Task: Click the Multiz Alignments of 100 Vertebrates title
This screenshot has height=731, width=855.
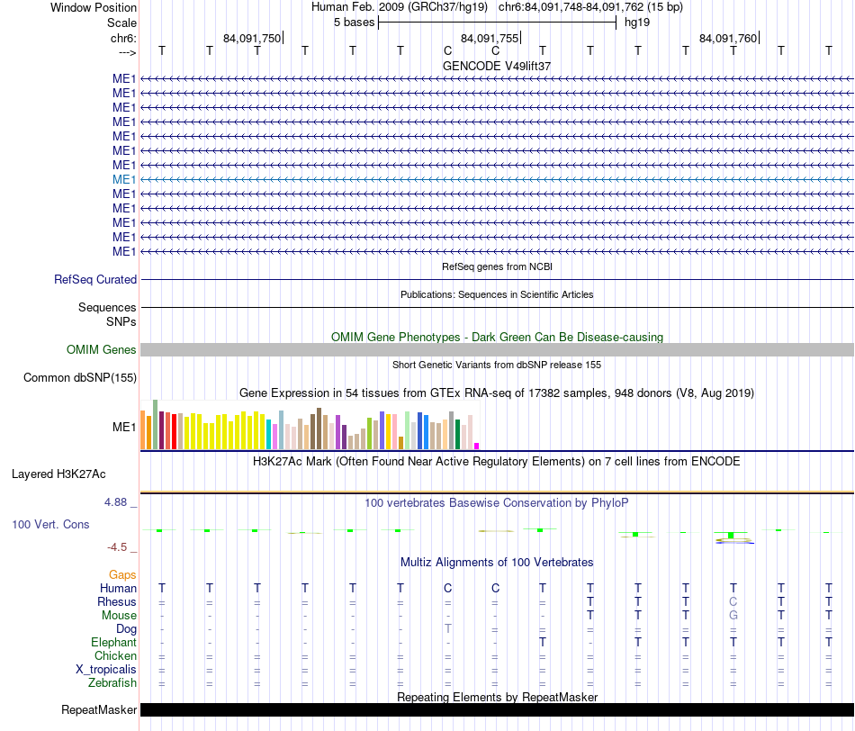Action: (x=497, y=562)
